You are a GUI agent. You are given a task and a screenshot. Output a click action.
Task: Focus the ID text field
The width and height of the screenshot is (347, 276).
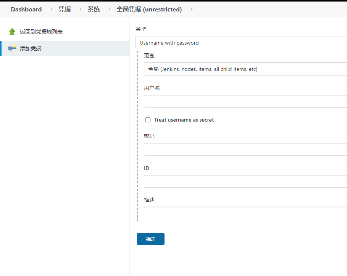pyautogui.click(x=245, y=181)
